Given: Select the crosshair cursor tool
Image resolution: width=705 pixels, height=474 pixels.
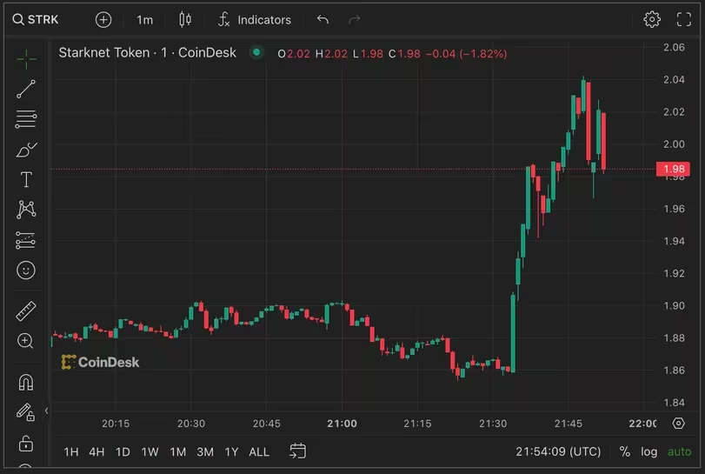Looking at the screenshot, I should pos(26,59).
